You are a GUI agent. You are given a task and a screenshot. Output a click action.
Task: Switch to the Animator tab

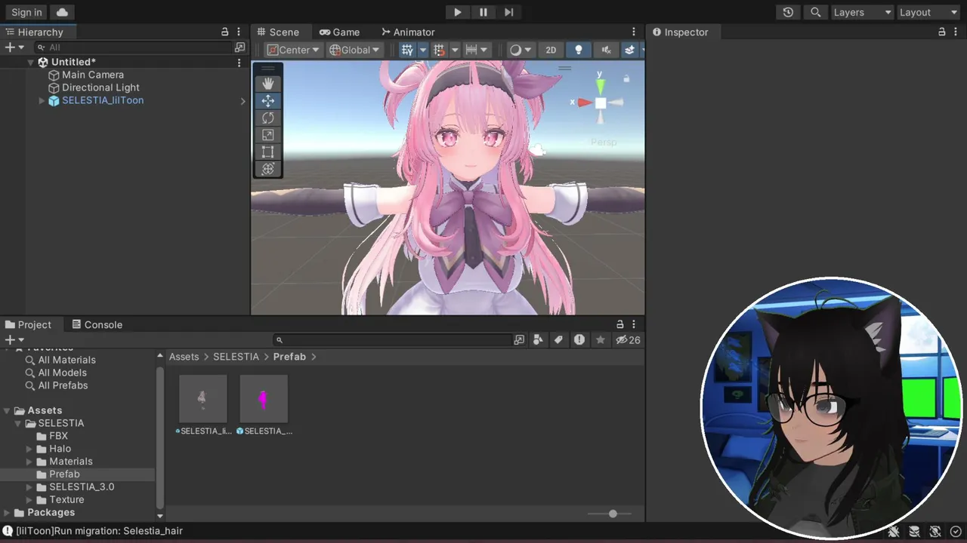click(x=408, y=32)
